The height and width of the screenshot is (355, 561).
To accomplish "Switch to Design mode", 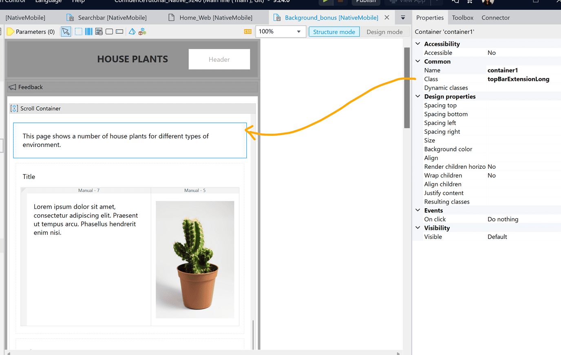I will click(x=384, y=32).
